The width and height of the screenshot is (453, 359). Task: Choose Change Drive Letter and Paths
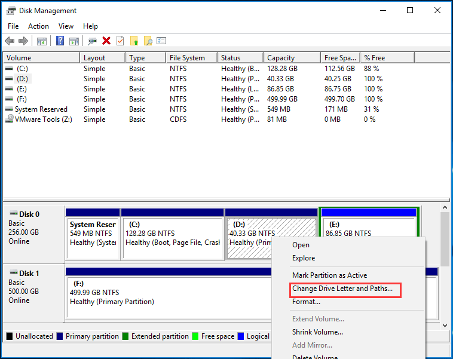[342, 289]
